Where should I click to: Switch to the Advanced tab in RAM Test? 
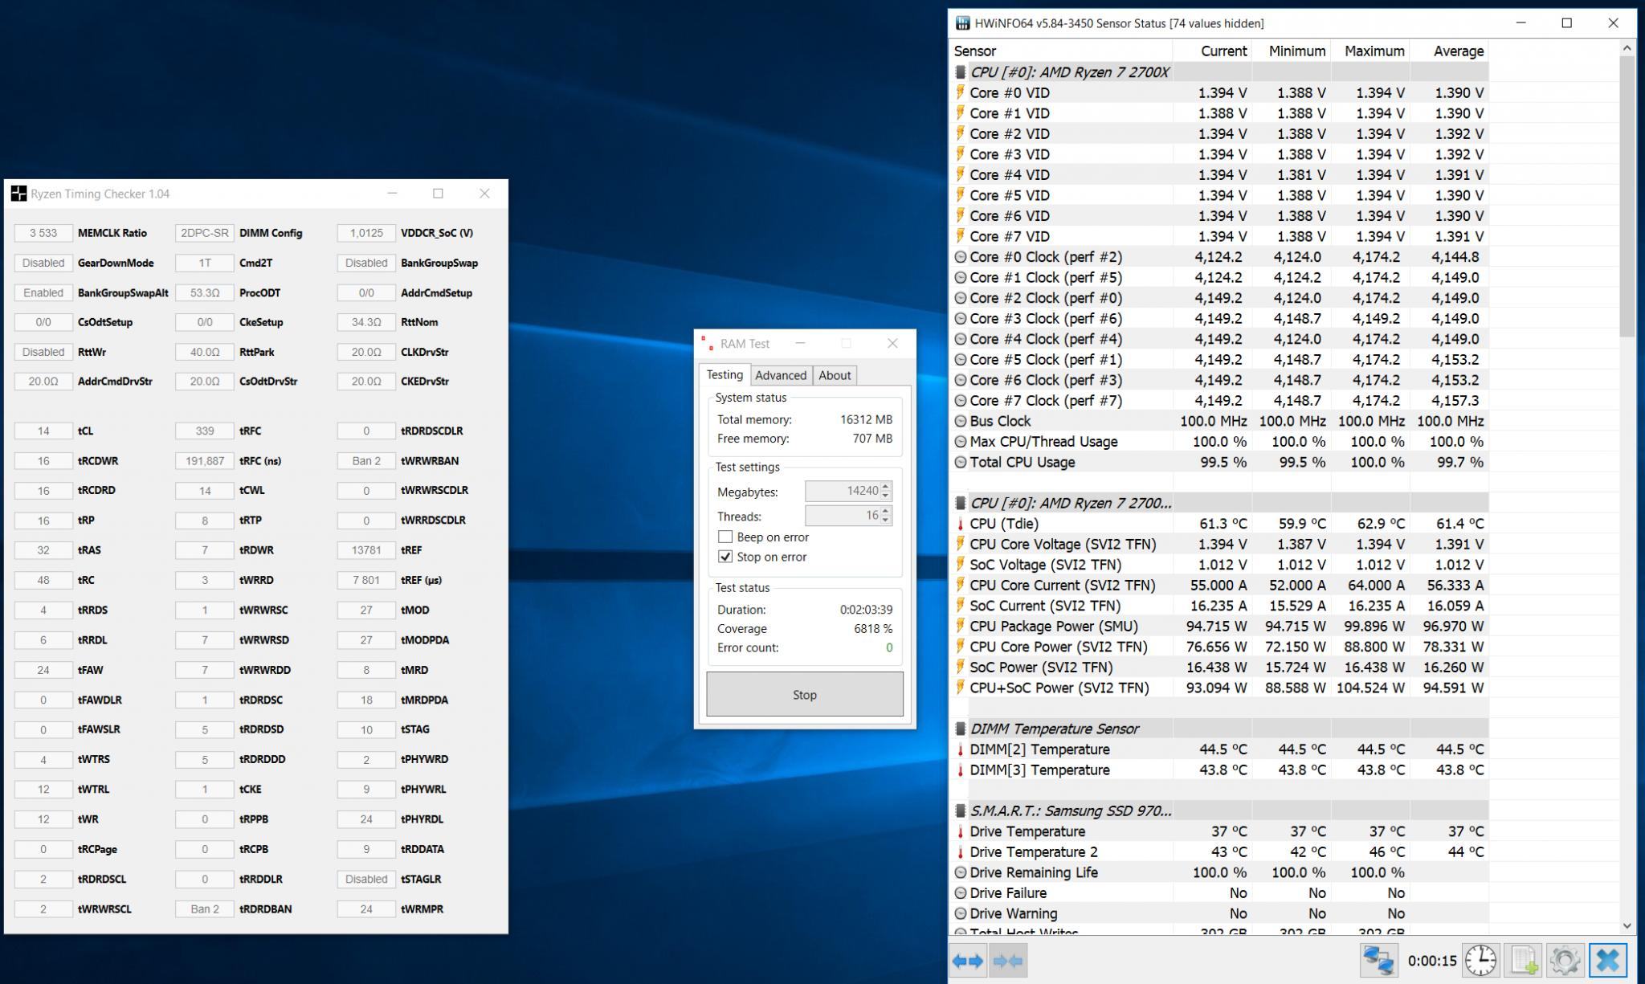780,375
